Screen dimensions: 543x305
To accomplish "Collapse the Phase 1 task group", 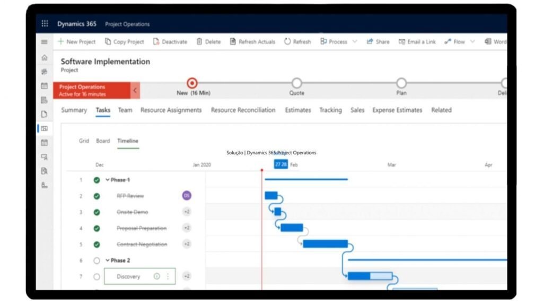I will [x=107, y=180].
